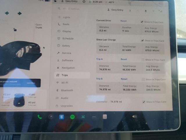186x140 pixels.
Task: Enable Trip A Show in Trips Card
Action: click(142, 60)
